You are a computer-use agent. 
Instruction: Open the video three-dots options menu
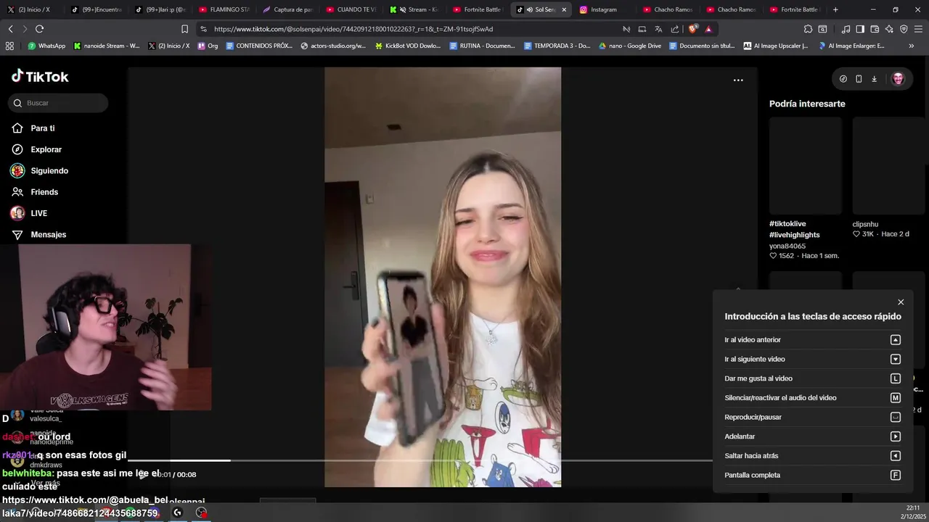pos(738,80)
